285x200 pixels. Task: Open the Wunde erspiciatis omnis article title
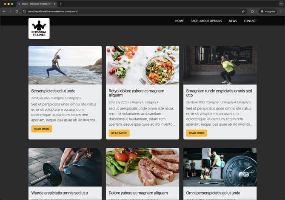(x=60, y=193)
